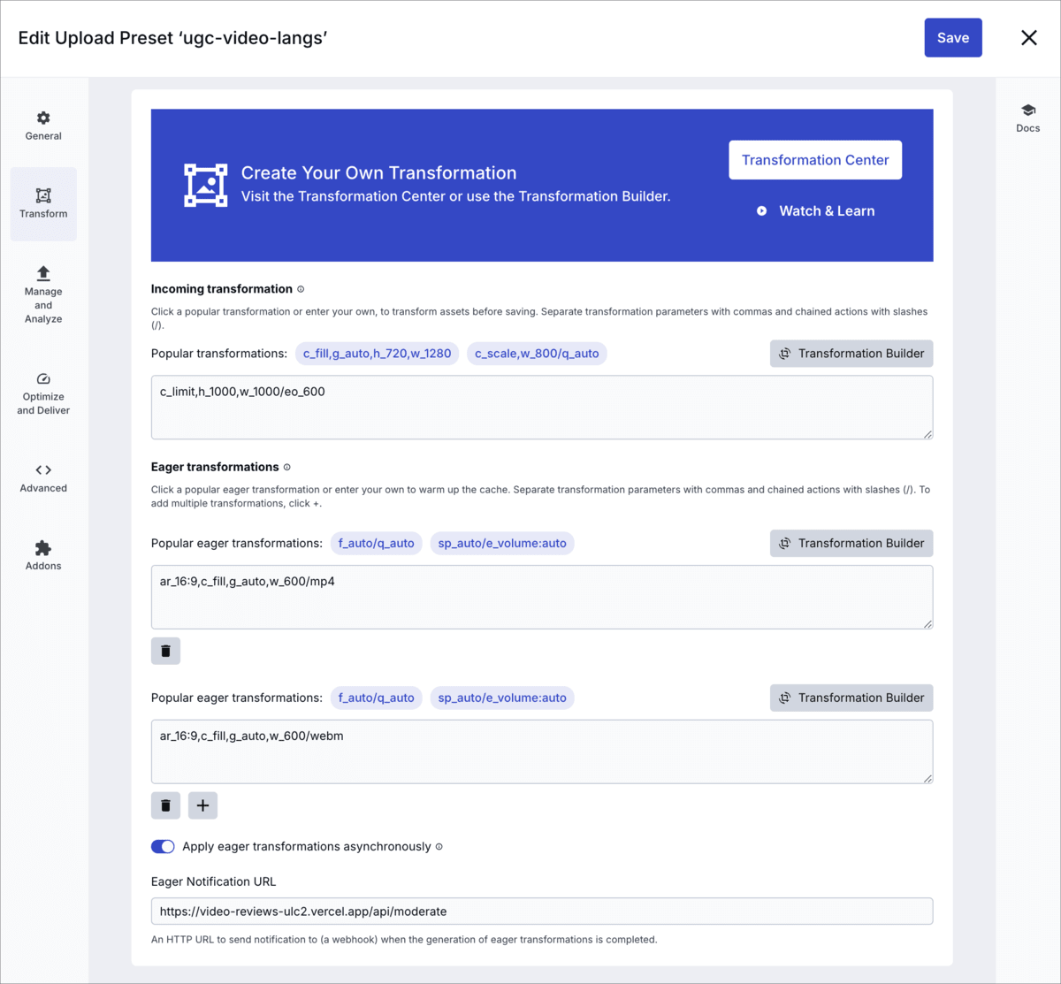Image resolution: width=1061 pixels, height=984 pixels.
Task: Open Manage and Analyze section
Action: [43, 296]
